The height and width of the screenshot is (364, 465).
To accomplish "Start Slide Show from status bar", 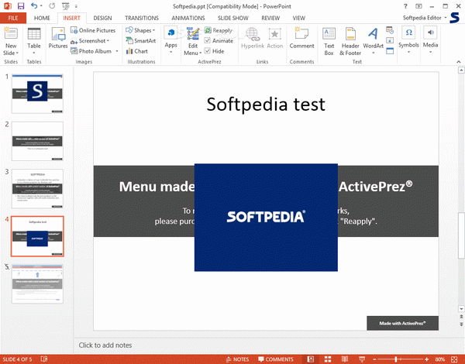I will [x=362, y=359].
